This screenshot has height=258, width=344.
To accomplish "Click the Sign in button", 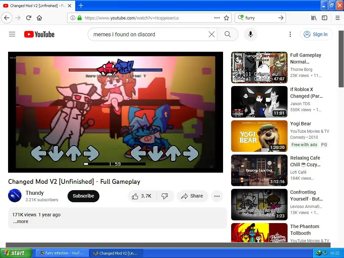I will [316, 34].
